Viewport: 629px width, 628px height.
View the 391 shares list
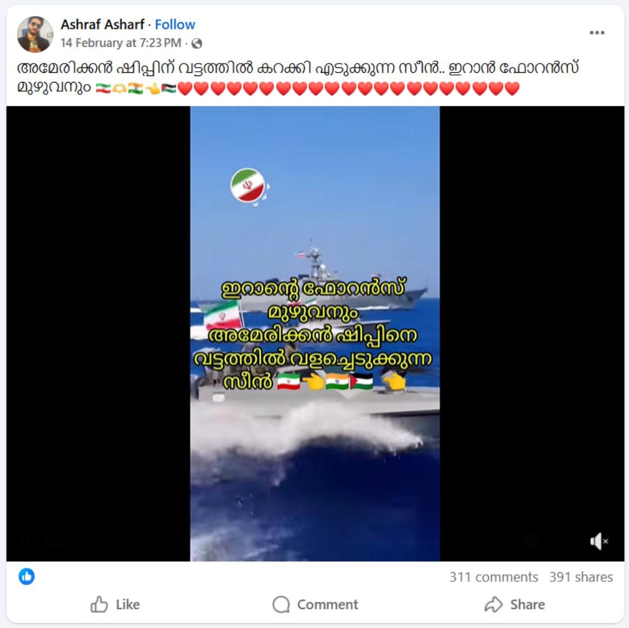[581, 576]
